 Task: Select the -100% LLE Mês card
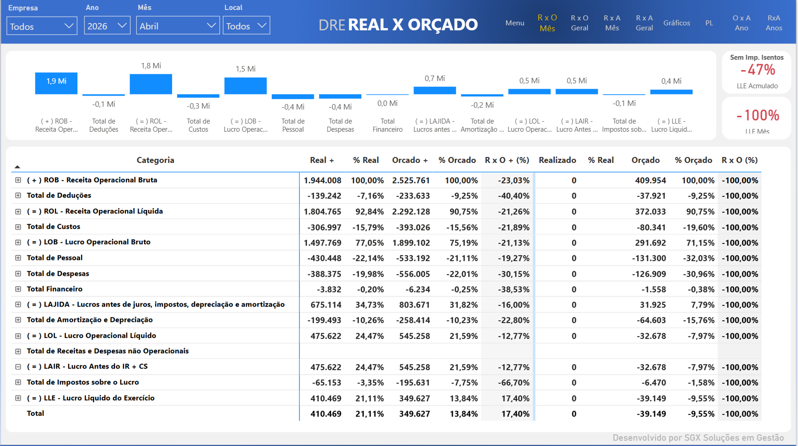757,117
